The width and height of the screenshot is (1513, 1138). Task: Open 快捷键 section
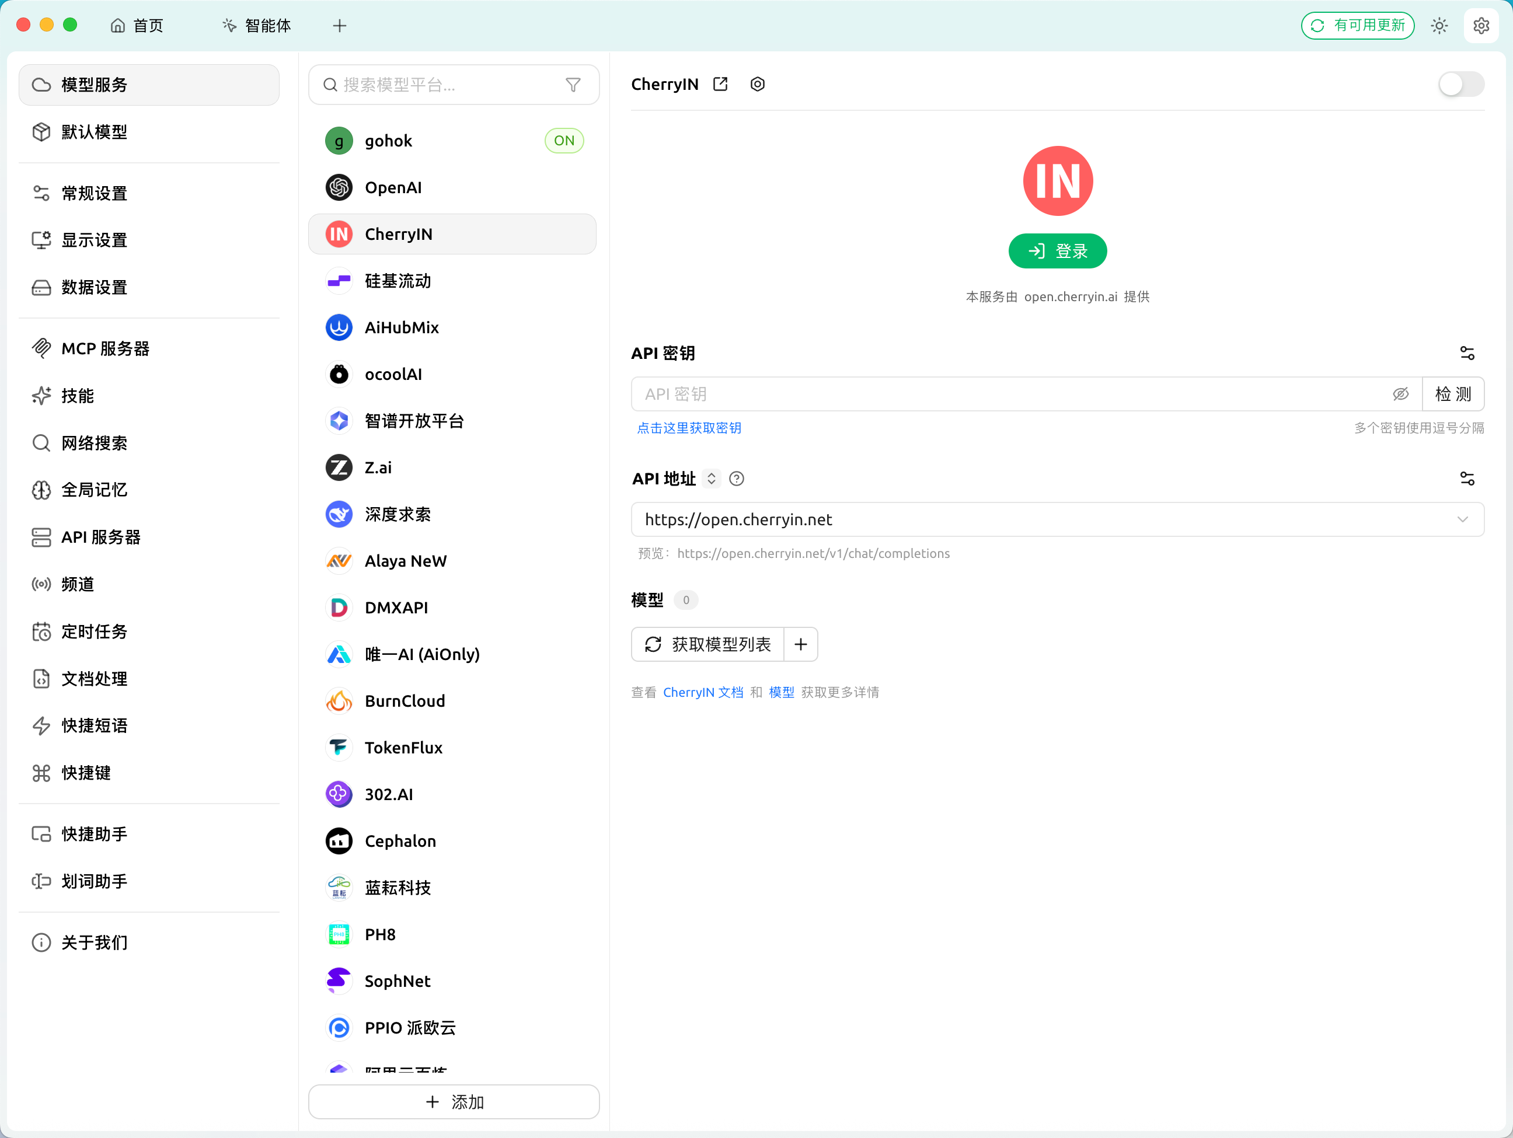[149, 773]
